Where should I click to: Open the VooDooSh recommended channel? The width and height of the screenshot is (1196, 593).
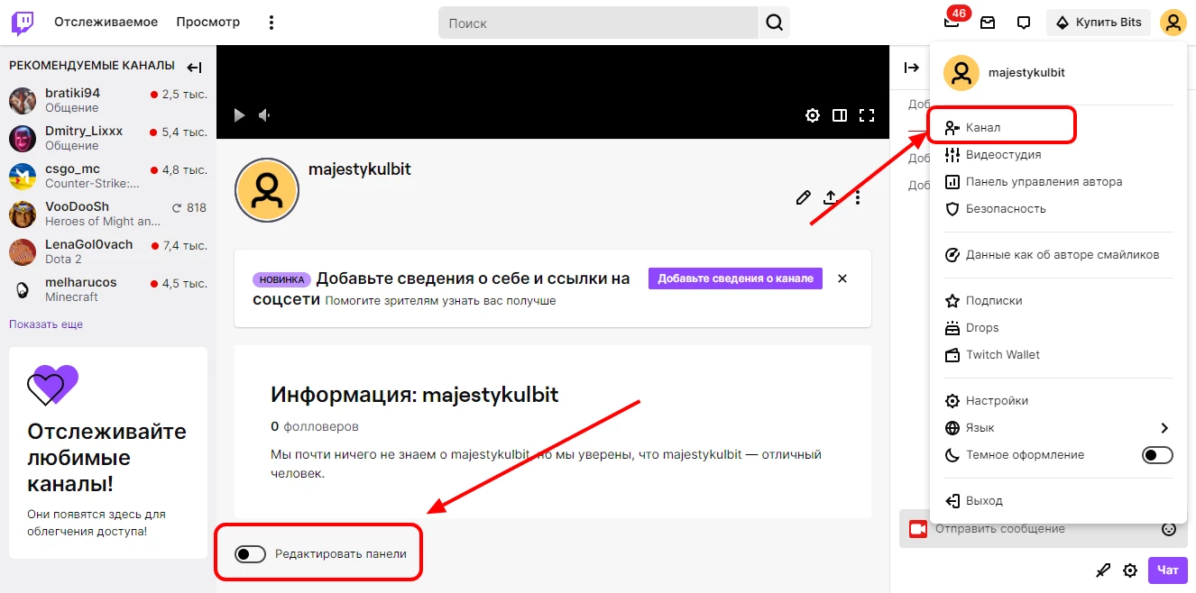coord(108,214)
